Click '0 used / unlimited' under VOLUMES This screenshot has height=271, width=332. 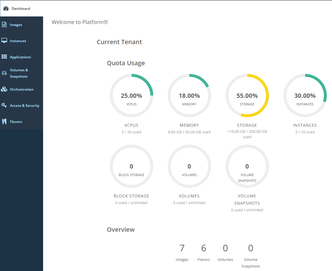(x=189, y=203)
